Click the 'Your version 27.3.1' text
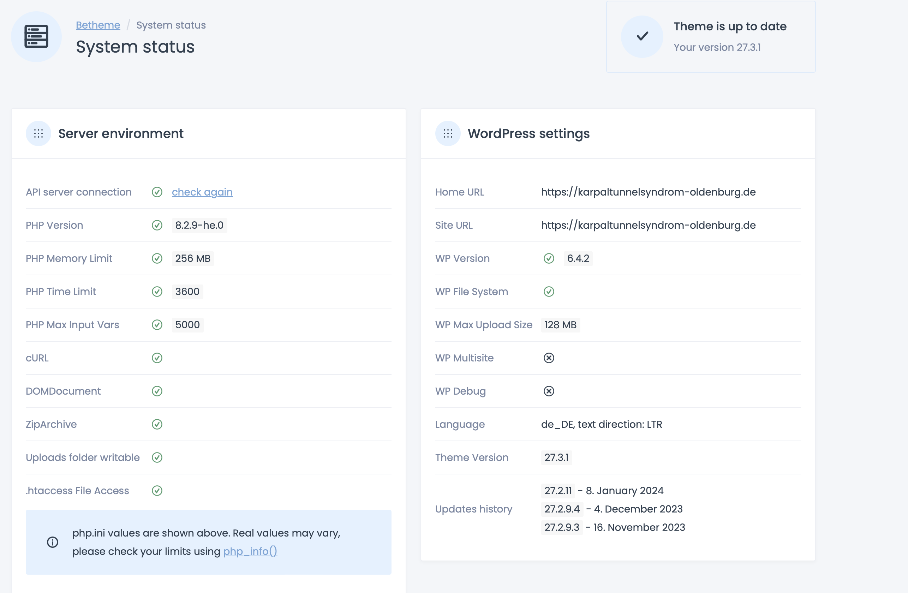Screen dimensions: 908x593 (717, 47)
